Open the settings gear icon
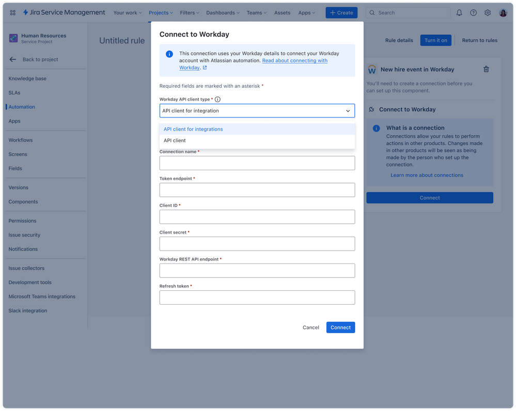This screenshot has height=411, width=516. [488, 13]
